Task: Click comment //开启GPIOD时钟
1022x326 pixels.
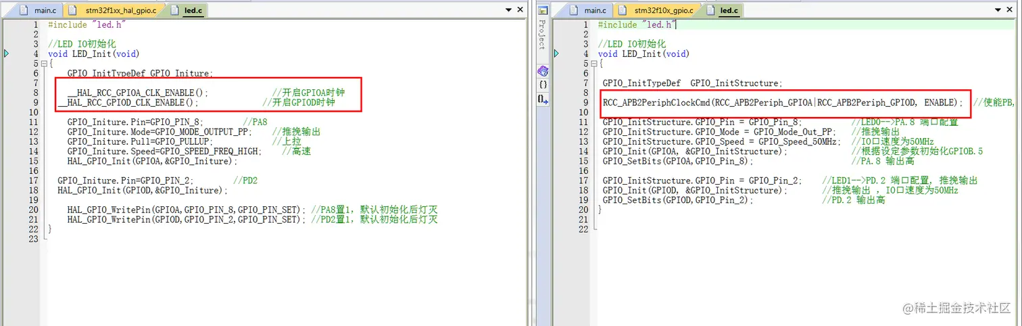Action: [x=299, y=103]
